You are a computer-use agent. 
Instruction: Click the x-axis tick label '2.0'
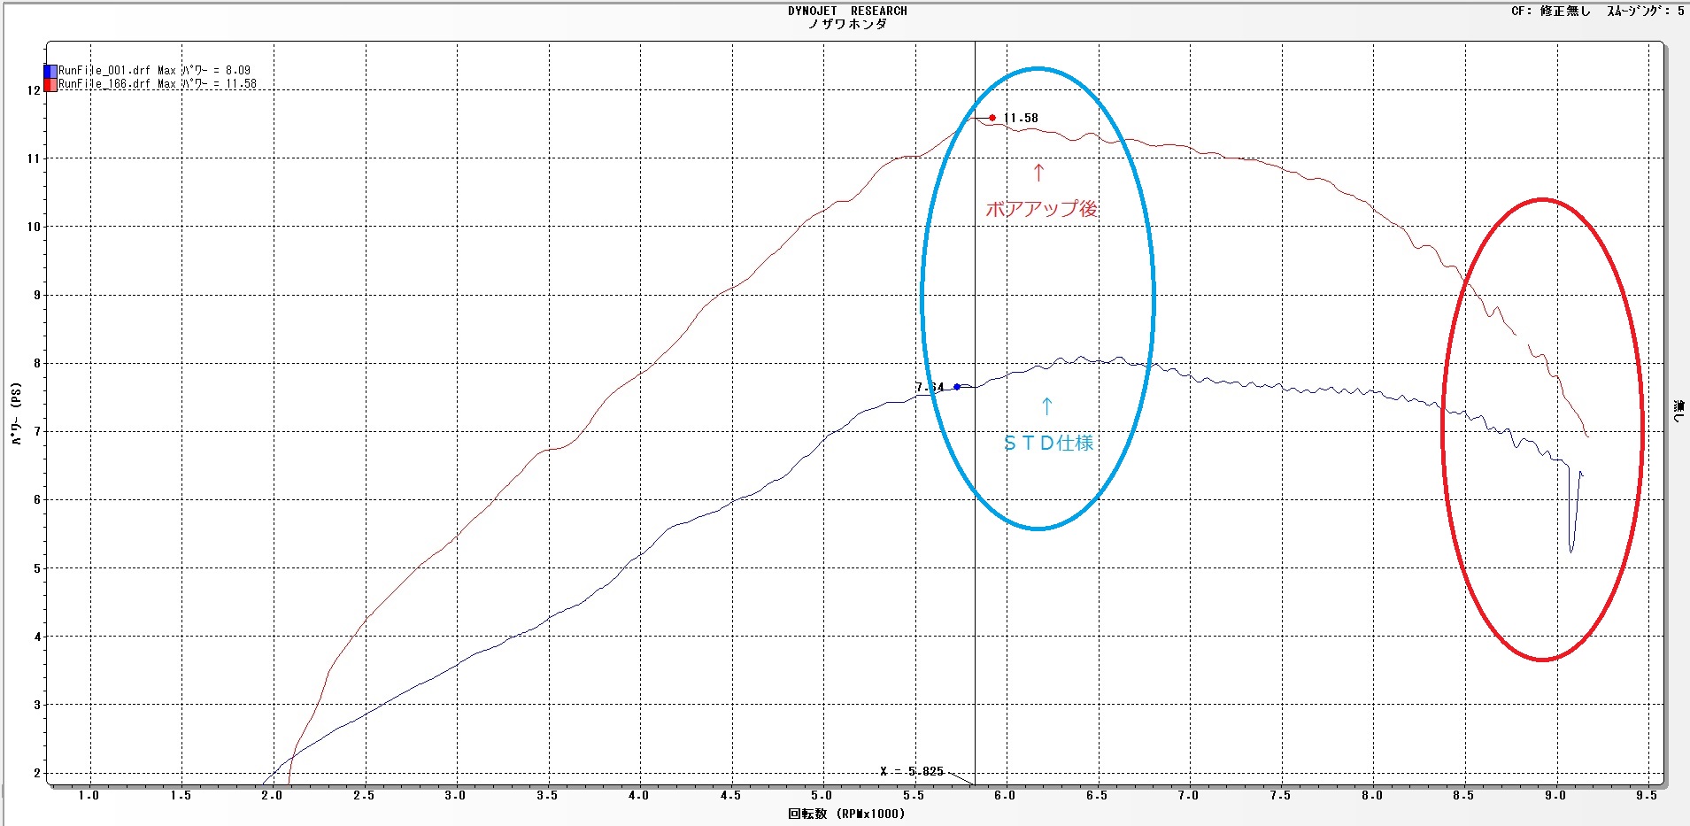(x=272, y=795)
